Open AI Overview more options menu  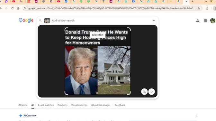click(x=196, y=116)
